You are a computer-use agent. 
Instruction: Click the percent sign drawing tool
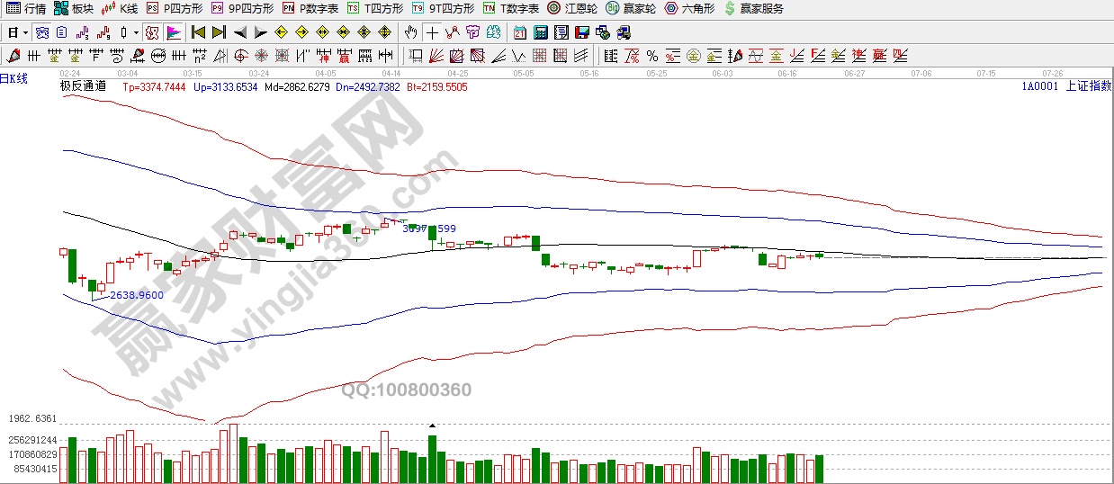[651, 56]
